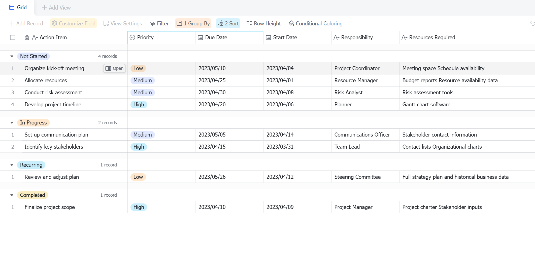Click the Responsibility text field icon
Screen dimensions: 535x259
pyautogui.click(x=337, y=37)
